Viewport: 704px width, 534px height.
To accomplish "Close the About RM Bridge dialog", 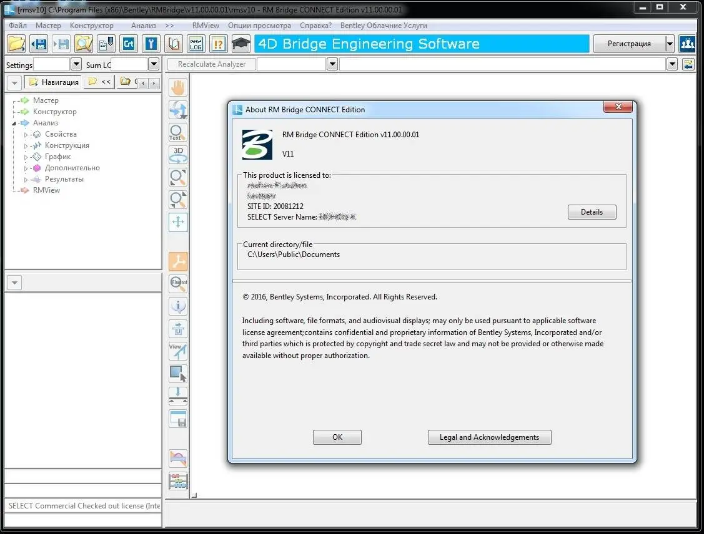I will click(618, 107).
